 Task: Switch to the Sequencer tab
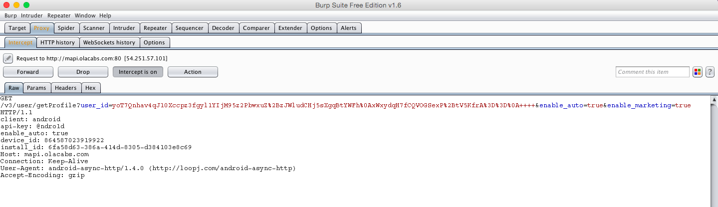tap(190, 28)
